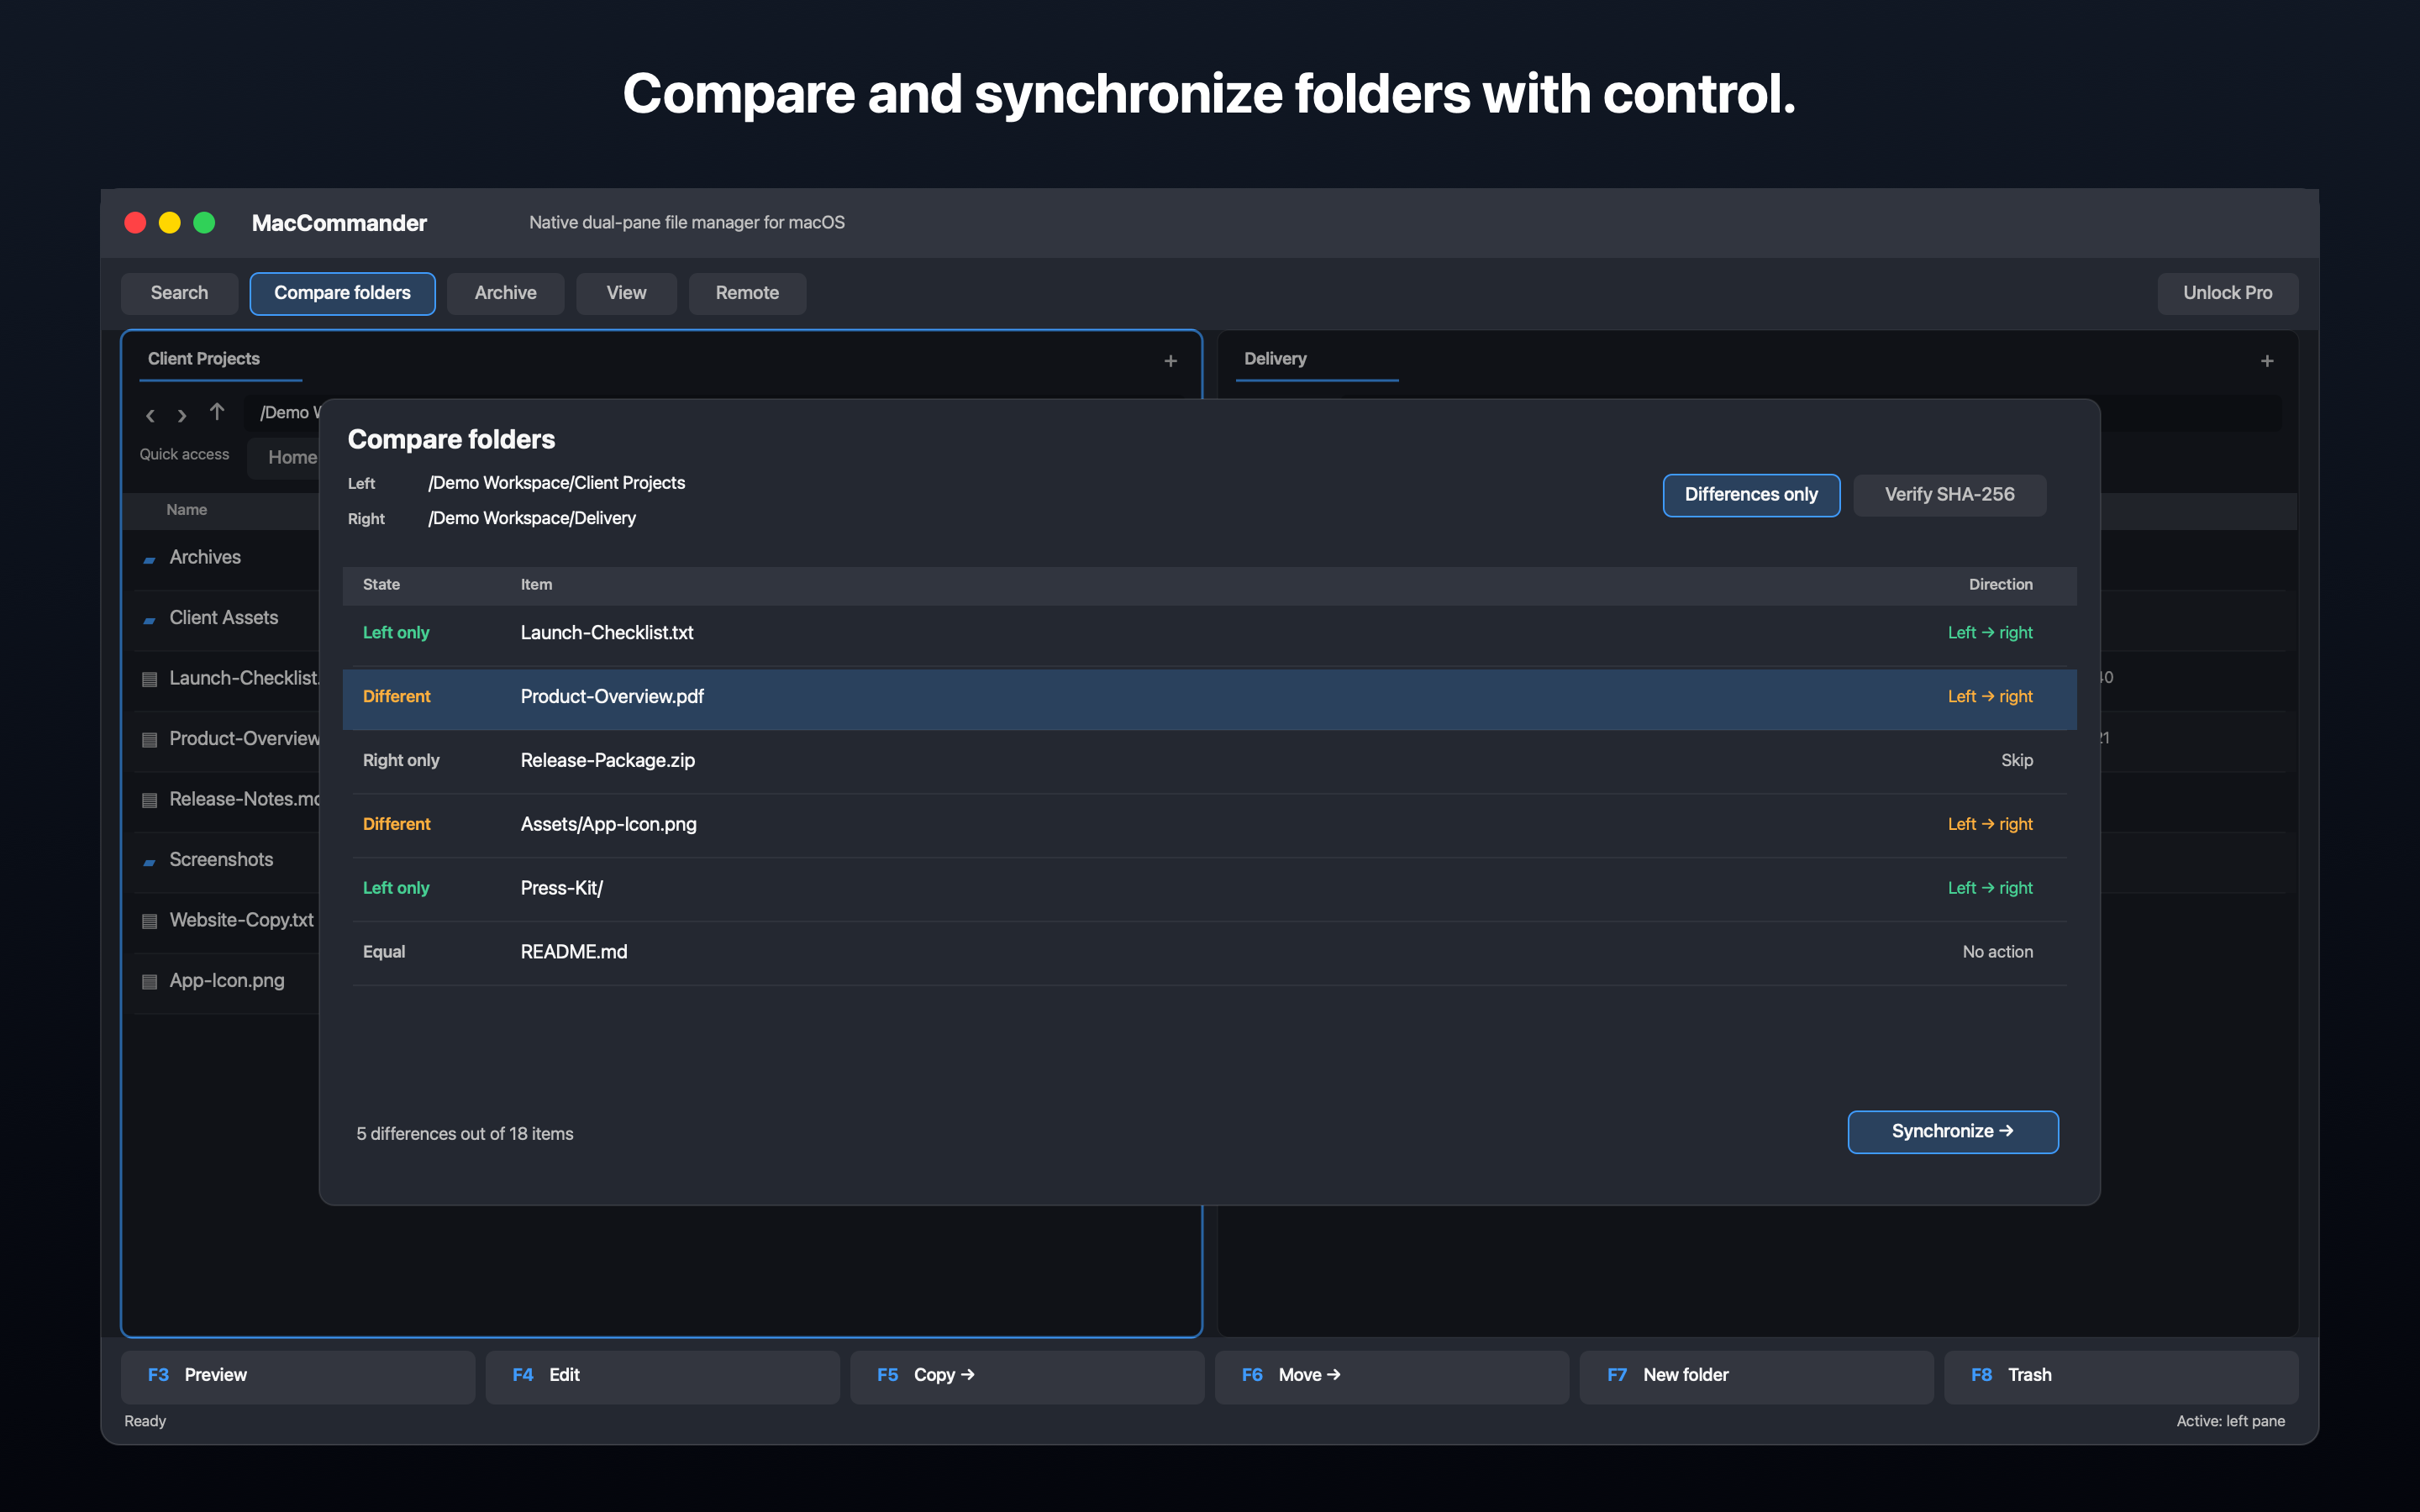The height and width of the screenshot is (1512, 2420).
Task: Click the red close window button
Action: click(x=135, y=222)
